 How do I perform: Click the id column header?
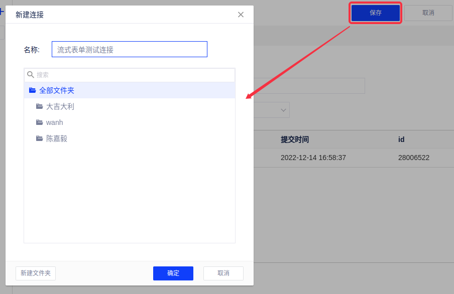(401, 139)
